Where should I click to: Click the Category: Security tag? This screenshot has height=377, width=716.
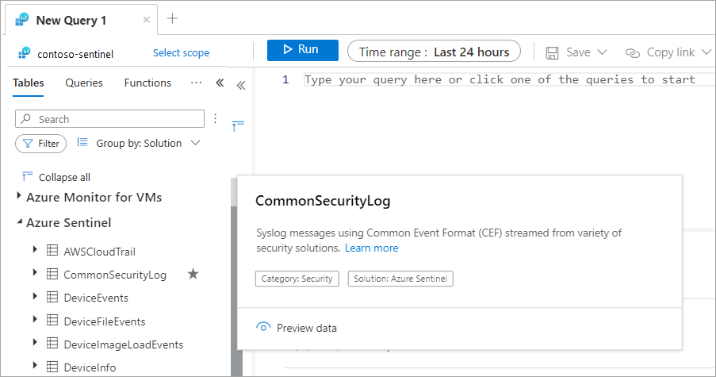(297, 279)
